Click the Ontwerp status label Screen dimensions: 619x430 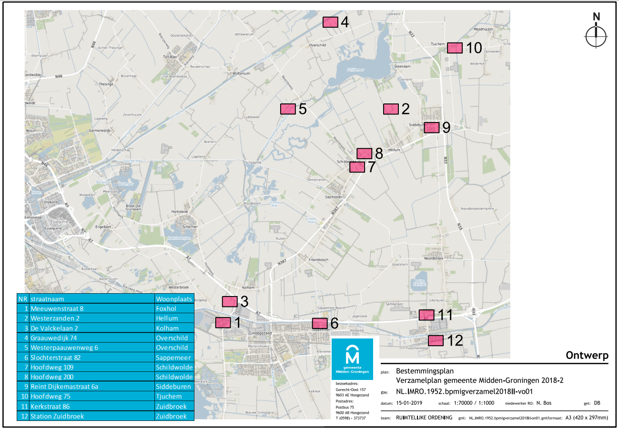pos(587,356)
